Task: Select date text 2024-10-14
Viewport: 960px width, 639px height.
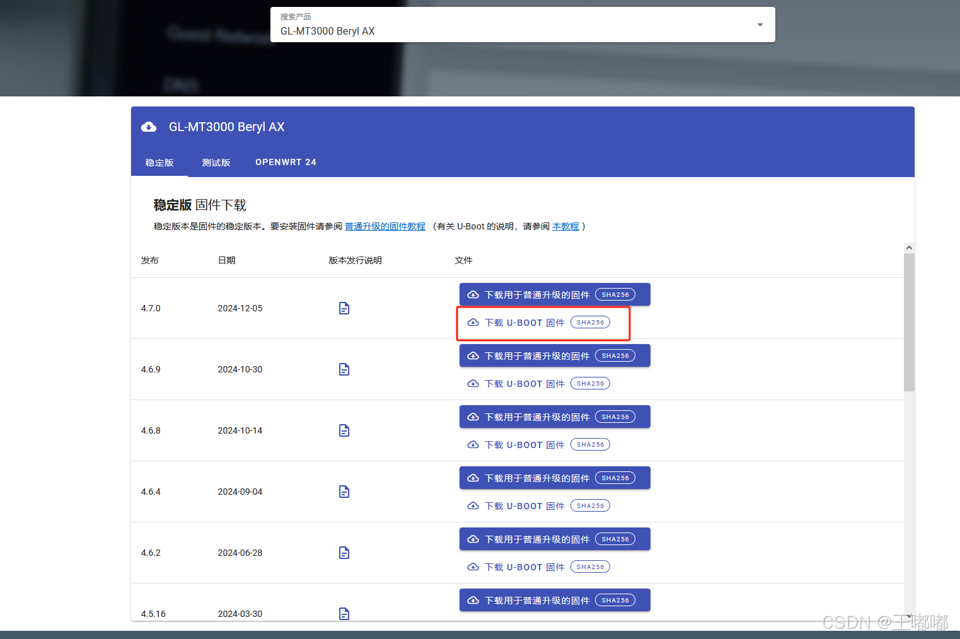Action: click(x=240, y=430)
